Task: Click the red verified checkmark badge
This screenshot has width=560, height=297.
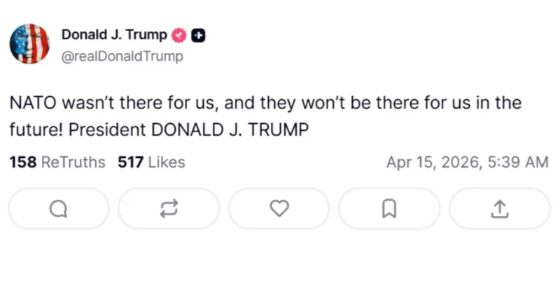Action: coord(179,35)
